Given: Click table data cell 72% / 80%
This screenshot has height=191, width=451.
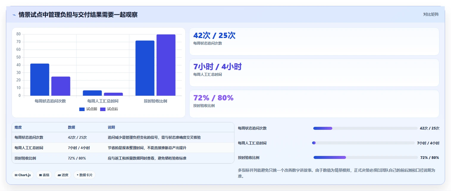Looking at the screenshot, I should tap(77, 158).
